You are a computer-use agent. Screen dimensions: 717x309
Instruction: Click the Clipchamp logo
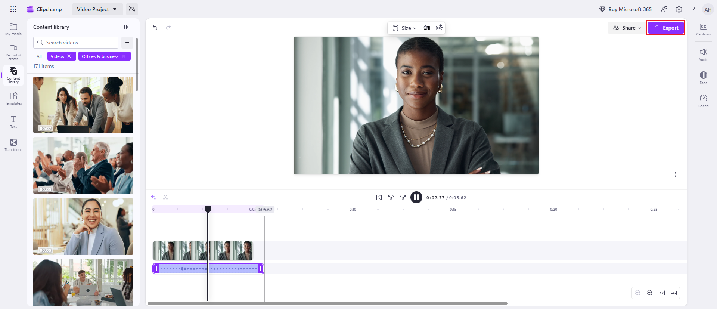pos(30,9)
